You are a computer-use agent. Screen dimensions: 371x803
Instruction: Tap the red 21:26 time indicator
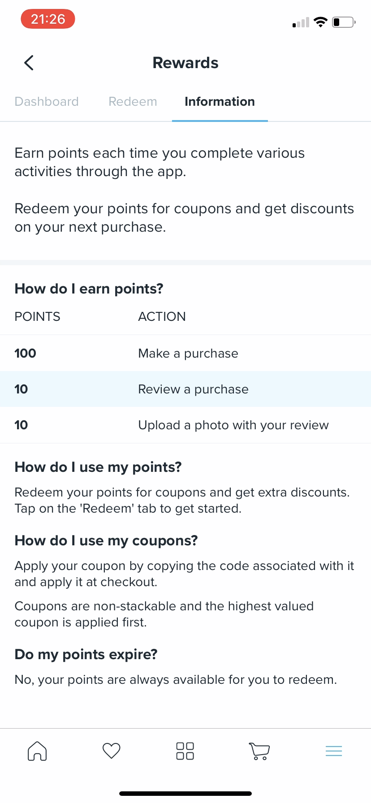tap(48, 19)
